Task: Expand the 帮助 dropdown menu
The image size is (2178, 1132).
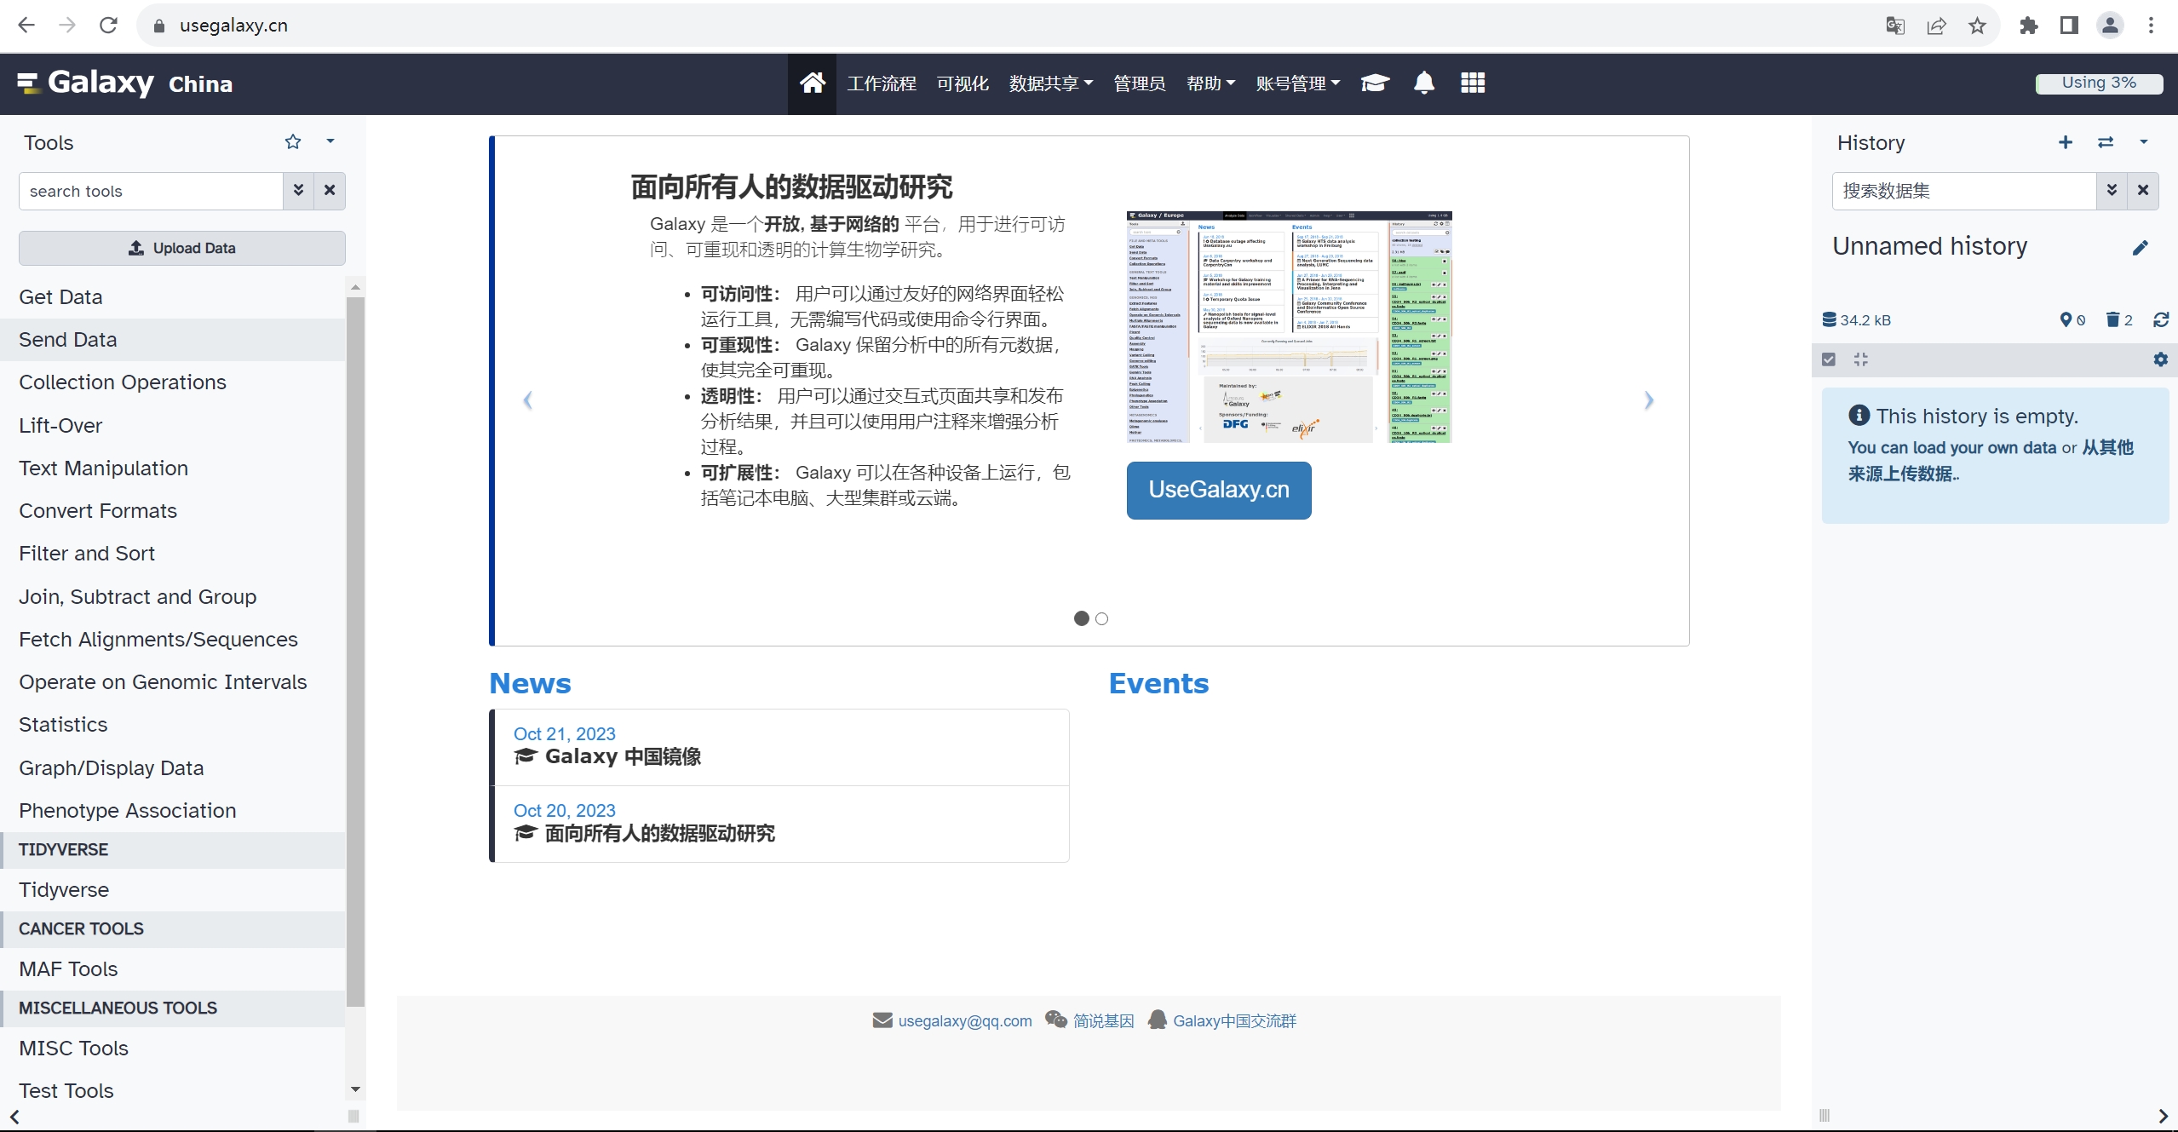Action: [1211, 82]
